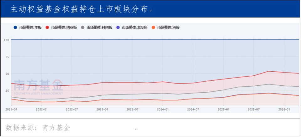This screenshot has width=301, height=137.
Task: Click x-axis label 2021-07
Action: click(x=11, y=109)
